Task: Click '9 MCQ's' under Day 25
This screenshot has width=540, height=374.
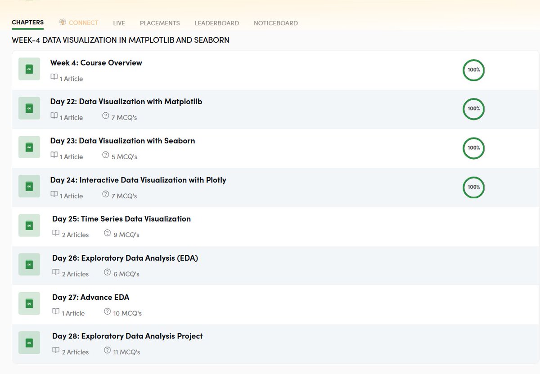Action: [126, 235]
